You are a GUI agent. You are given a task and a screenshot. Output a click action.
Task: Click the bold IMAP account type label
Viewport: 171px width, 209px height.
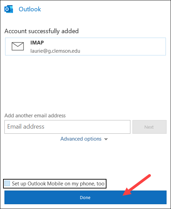coord(37,43)
